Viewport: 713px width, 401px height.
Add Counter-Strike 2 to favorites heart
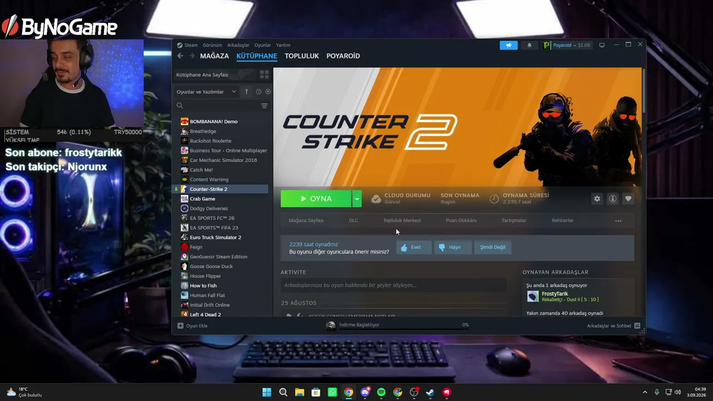point(628,199)
